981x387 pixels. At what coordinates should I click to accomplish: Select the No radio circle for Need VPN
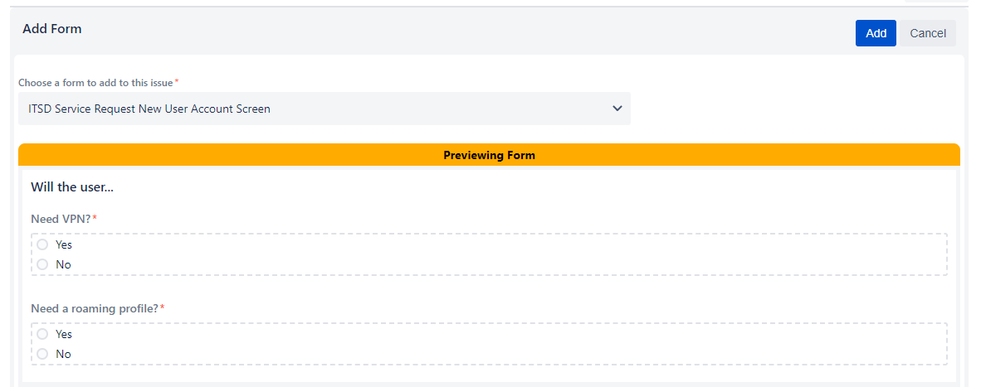point(42,264)
